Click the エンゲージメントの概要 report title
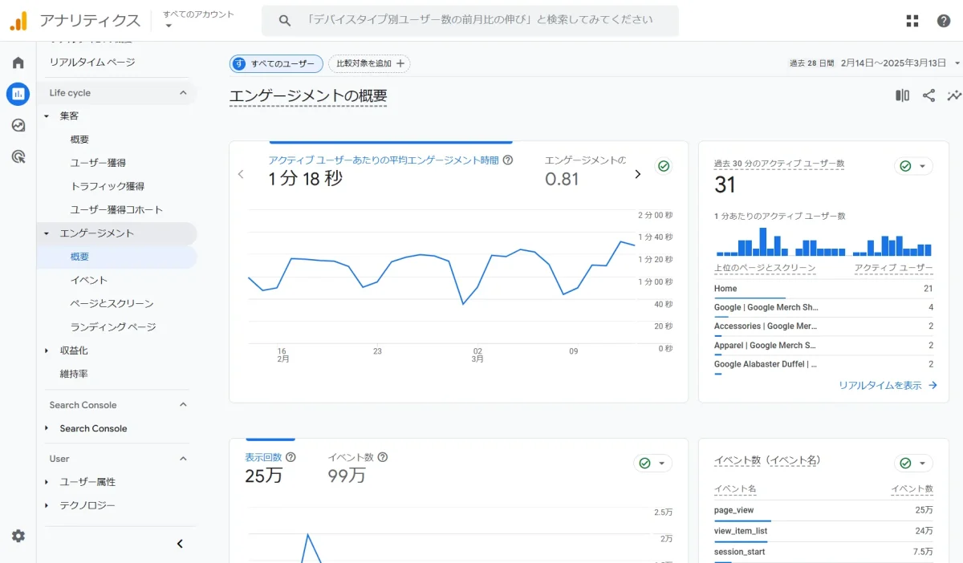Screen dimensions: 963x563 coord(308,96)
